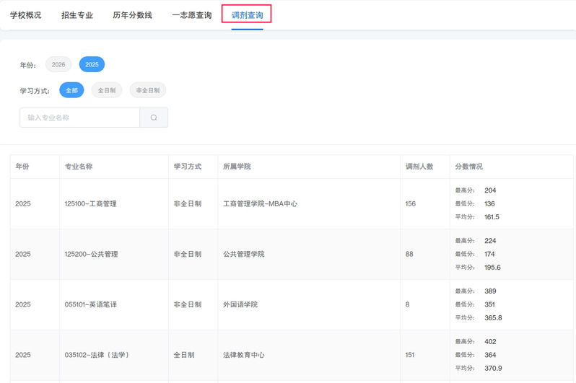
Task: Click 工商管理学院-MBA中心 college cell
Action: click(x=261, y=204)
